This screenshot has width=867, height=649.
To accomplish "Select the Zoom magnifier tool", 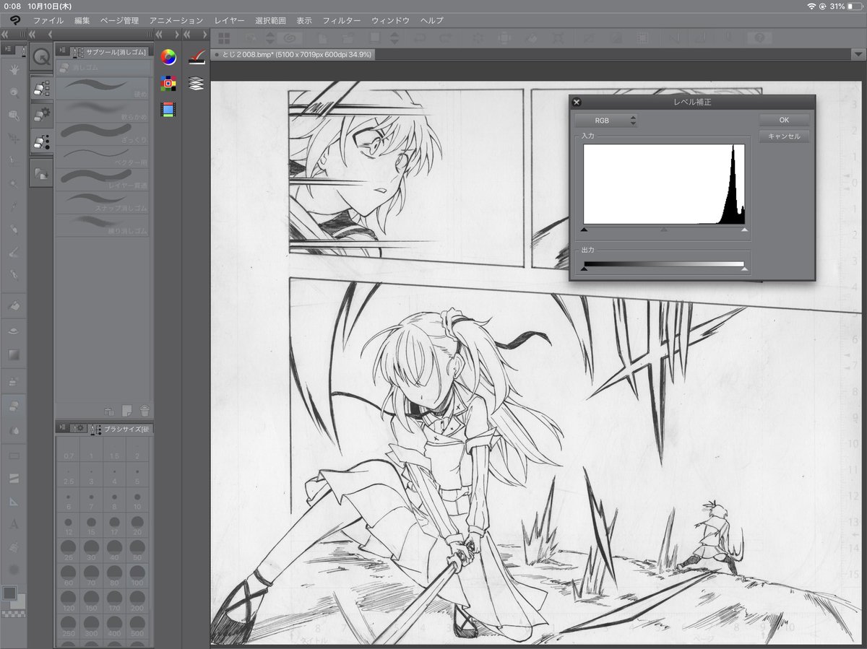I will 14,92.
